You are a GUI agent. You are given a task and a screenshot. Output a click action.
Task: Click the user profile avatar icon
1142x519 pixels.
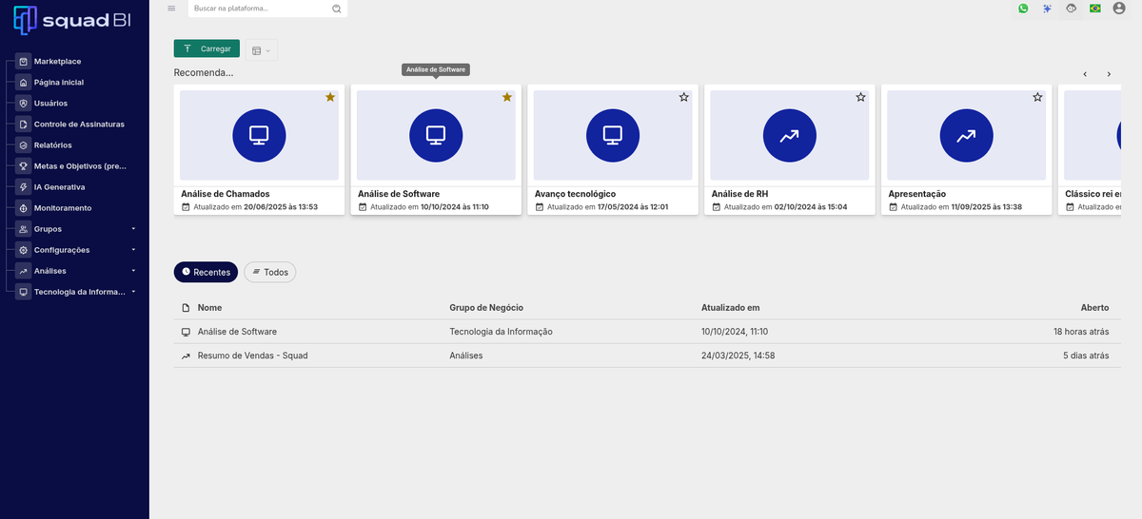point(1118,9)
